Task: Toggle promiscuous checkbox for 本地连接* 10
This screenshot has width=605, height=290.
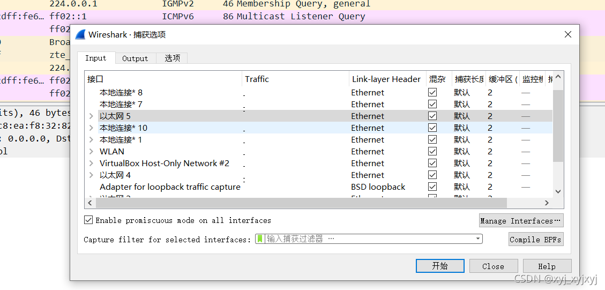Action: [432, 128]
